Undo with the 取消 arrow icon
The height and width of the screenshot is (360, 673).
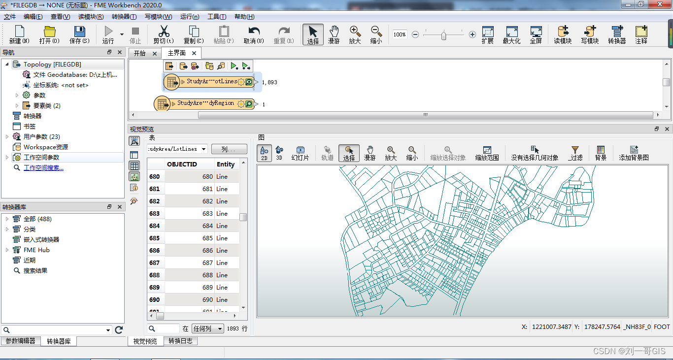click(254, 31)
